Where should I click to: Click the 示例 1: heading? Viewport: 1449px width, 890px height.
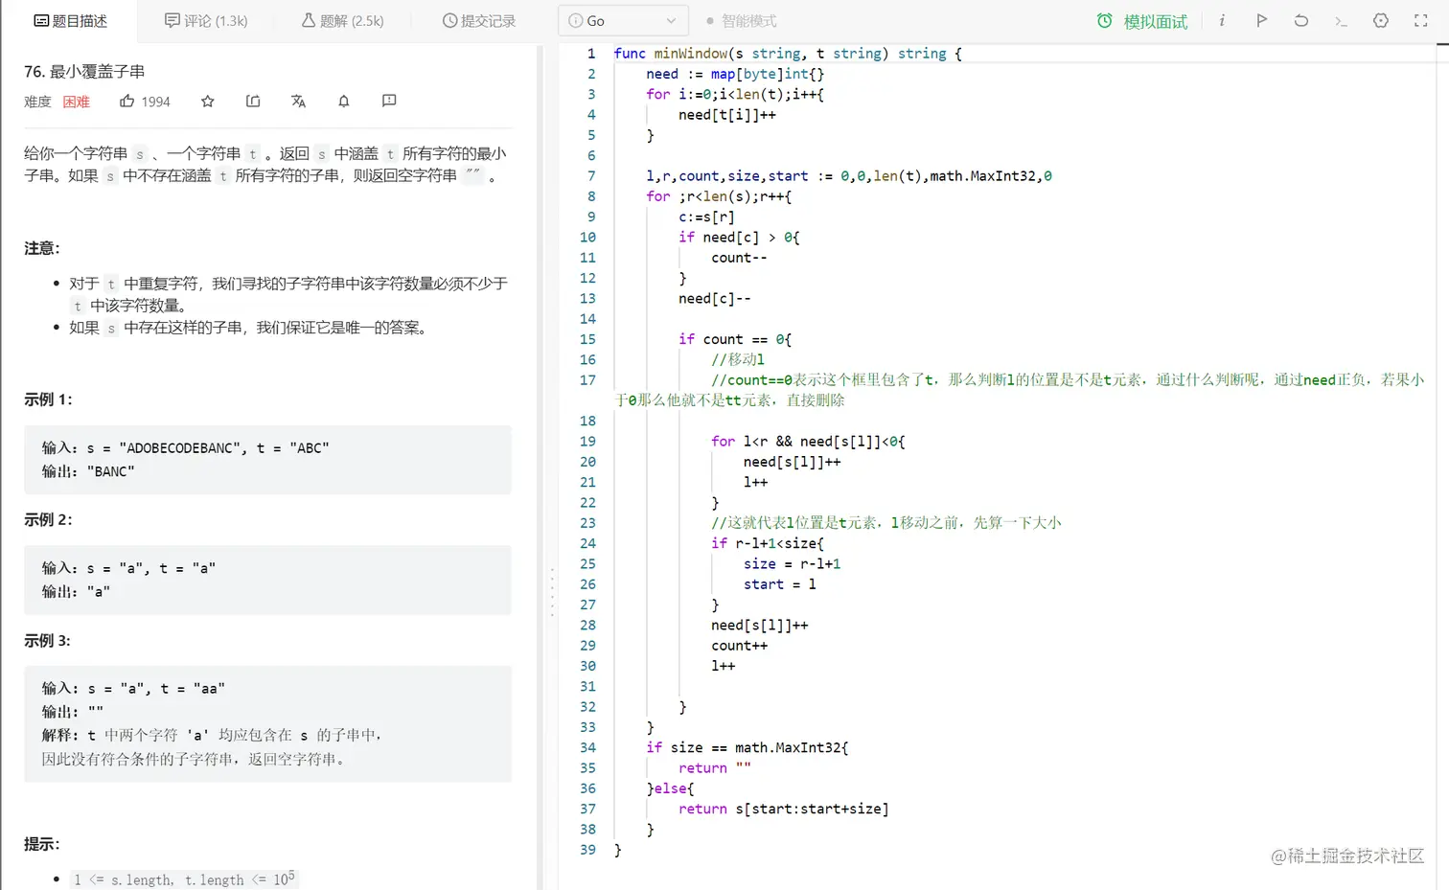(x=48, y=399)
